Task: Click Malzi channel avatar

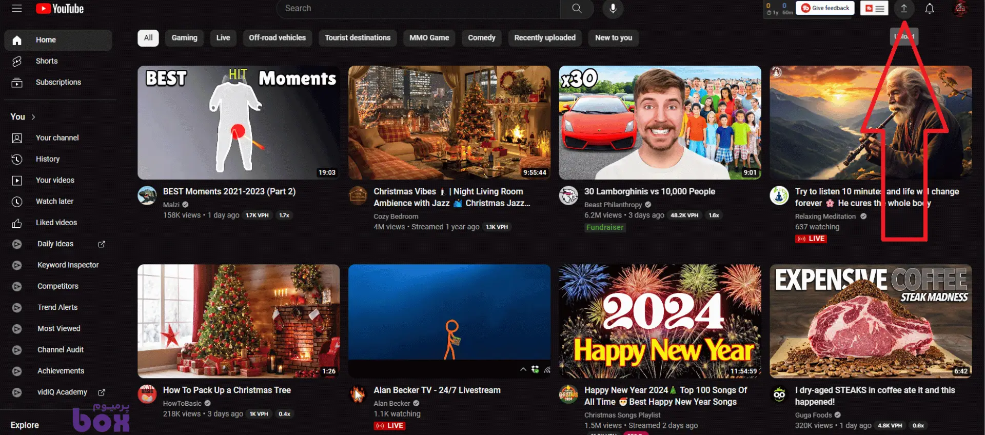Action: click(x=147, y=195)
